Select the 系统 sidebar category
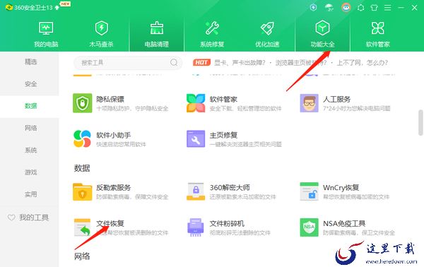 [x=30, y=150]
